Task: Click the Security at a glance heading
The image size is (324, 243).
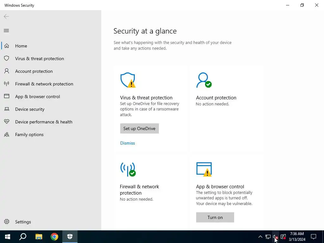Action: (x=145, y=31)
